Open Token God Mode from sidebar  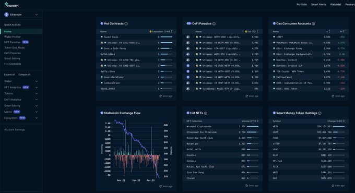point(14,48)
